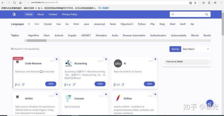Reload the page with refresh icon
224x116 pixels.
(14, 3)
